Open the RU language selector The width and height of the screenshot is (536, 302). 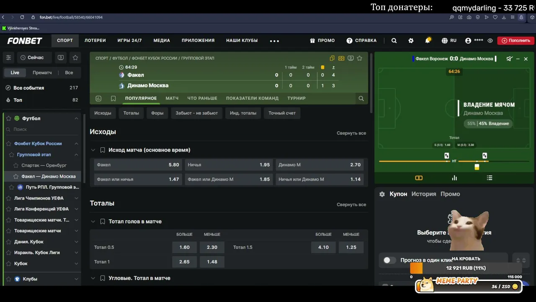449,41
